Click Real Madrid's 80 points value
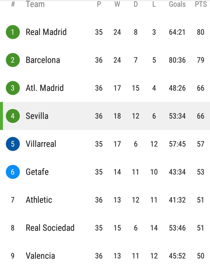The width and height of the screenshot is (210, 273). coord(201,32)
